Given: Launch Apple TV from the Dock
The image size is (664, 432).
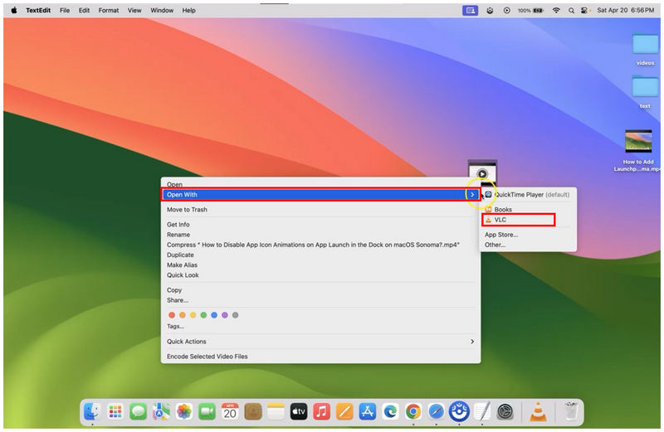Looking at the screenshot, I should coord(299,411).
